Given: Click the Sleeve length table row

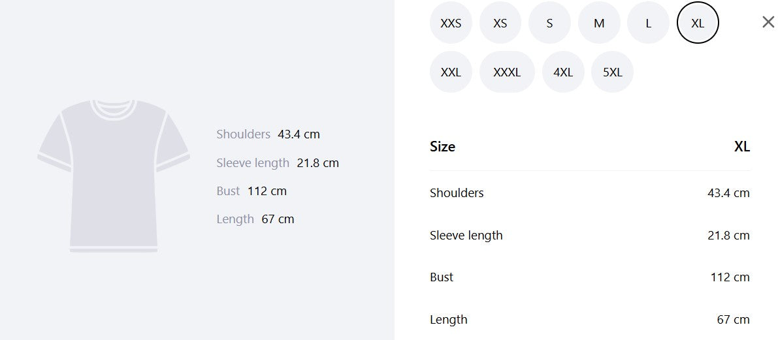Looking at the screenshot, I should 590,235.
